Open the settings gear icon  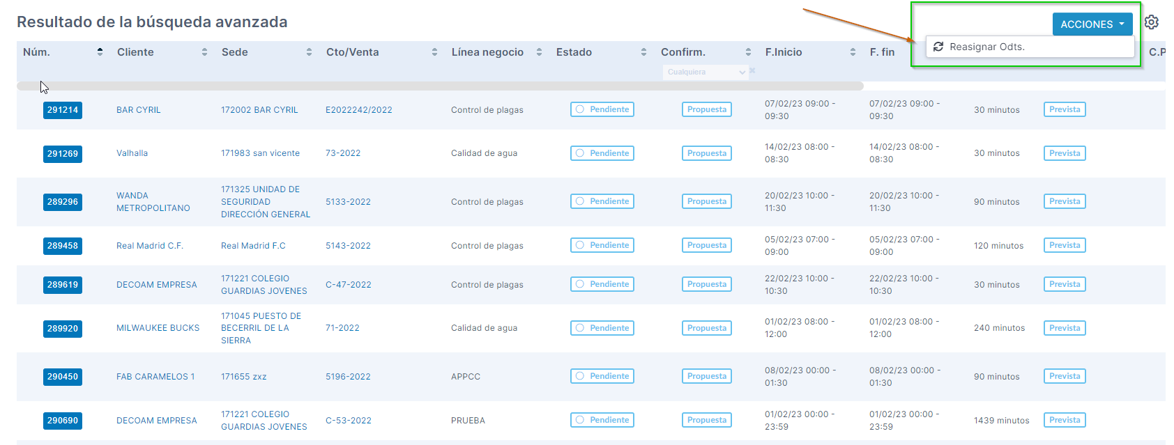pyautogui.click(x=1151, y=22)
